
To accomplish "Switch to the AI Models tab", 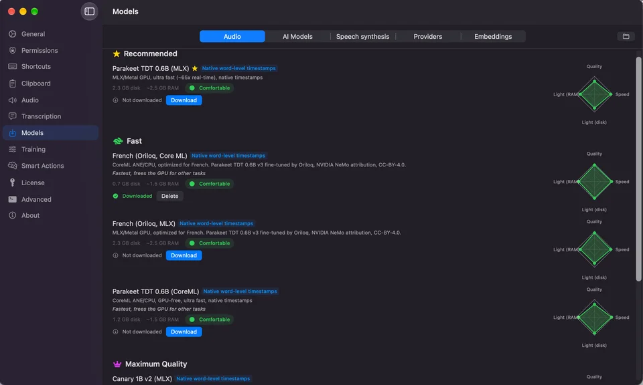I will click(x=297, y=36).
